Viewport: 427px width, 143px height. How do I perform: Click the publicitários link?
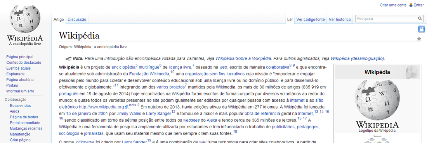click(283, 127)
